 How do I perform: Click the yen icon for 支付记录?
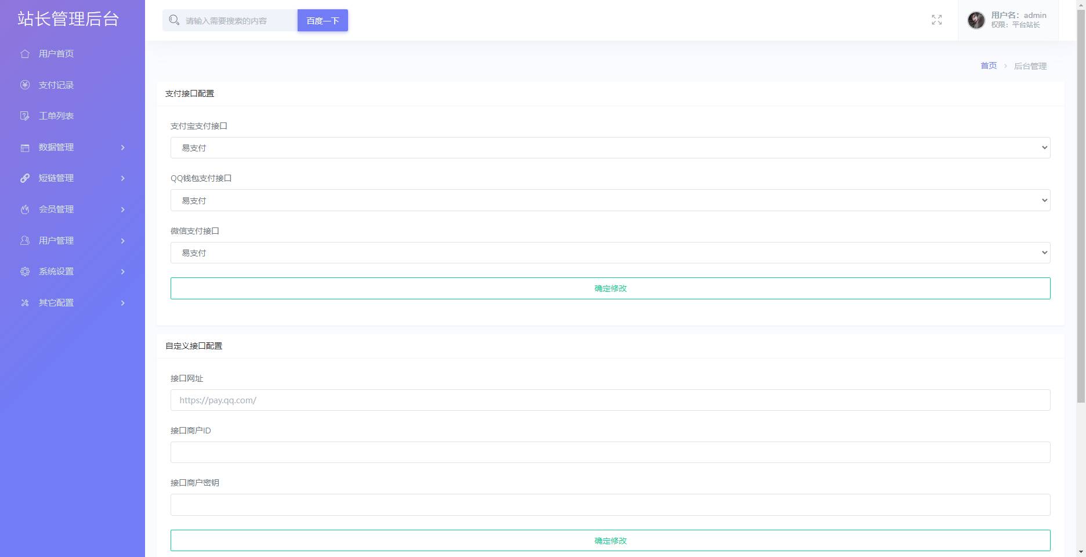pyautogui.click(x=25, y=85)
